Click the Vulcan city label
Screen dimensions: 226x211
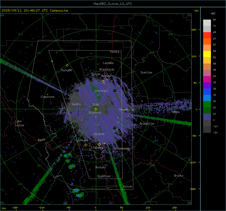click(128, 186)
